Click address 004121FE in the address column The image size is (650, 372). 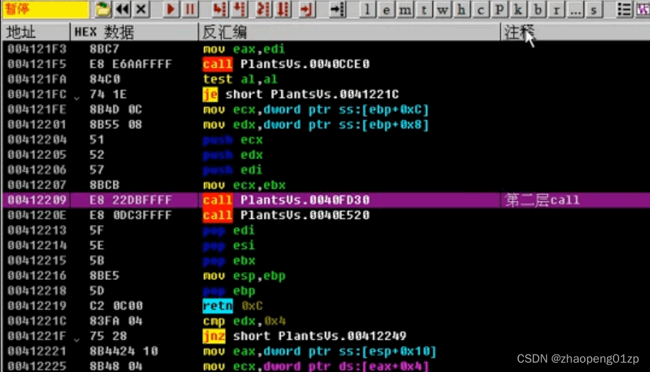coord(37,109)
